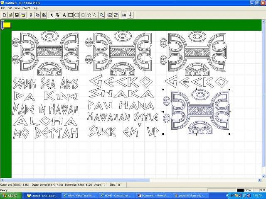Screen dimensions: 266x199
Task: Switch to the Concast.net HOME taskbar window
Action: pyautogui.click(x=118, y=195)
